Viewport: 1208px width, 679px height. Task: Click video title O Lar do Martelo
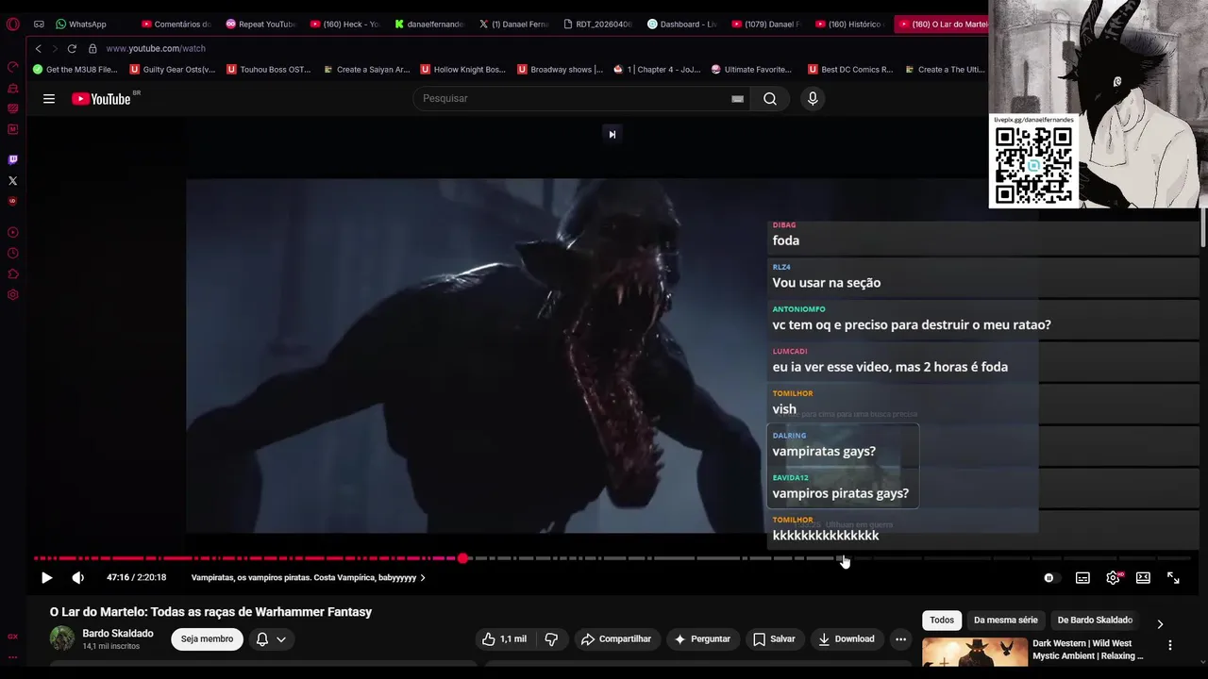tap(210, 612)
